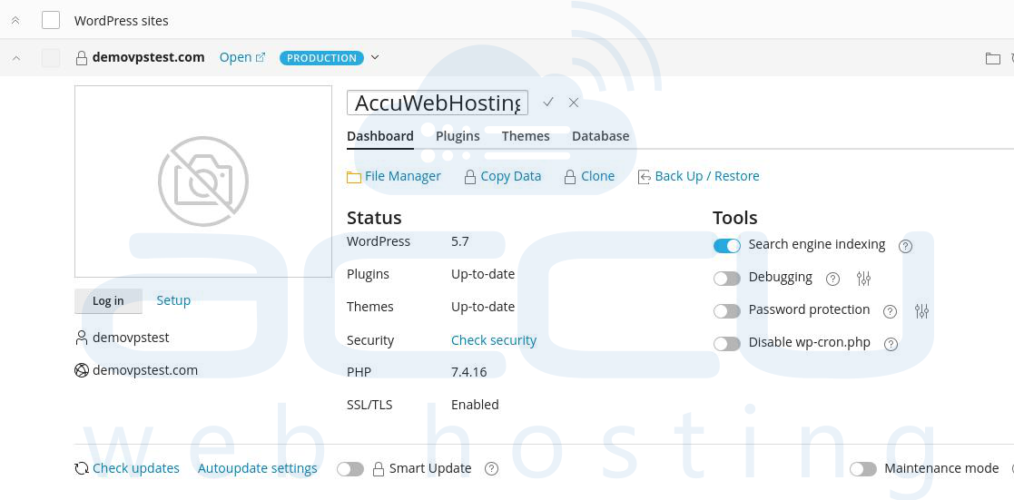Open Autoupdate settings link
Viewport: 1014px width, 500px height.
(258, 468)
